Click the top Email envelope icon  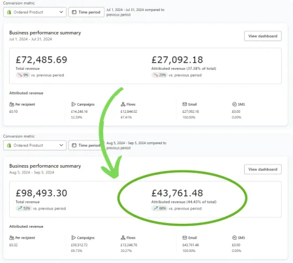pos(185,104)
